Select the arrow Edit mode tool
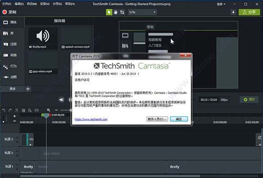 coord(109,12)
